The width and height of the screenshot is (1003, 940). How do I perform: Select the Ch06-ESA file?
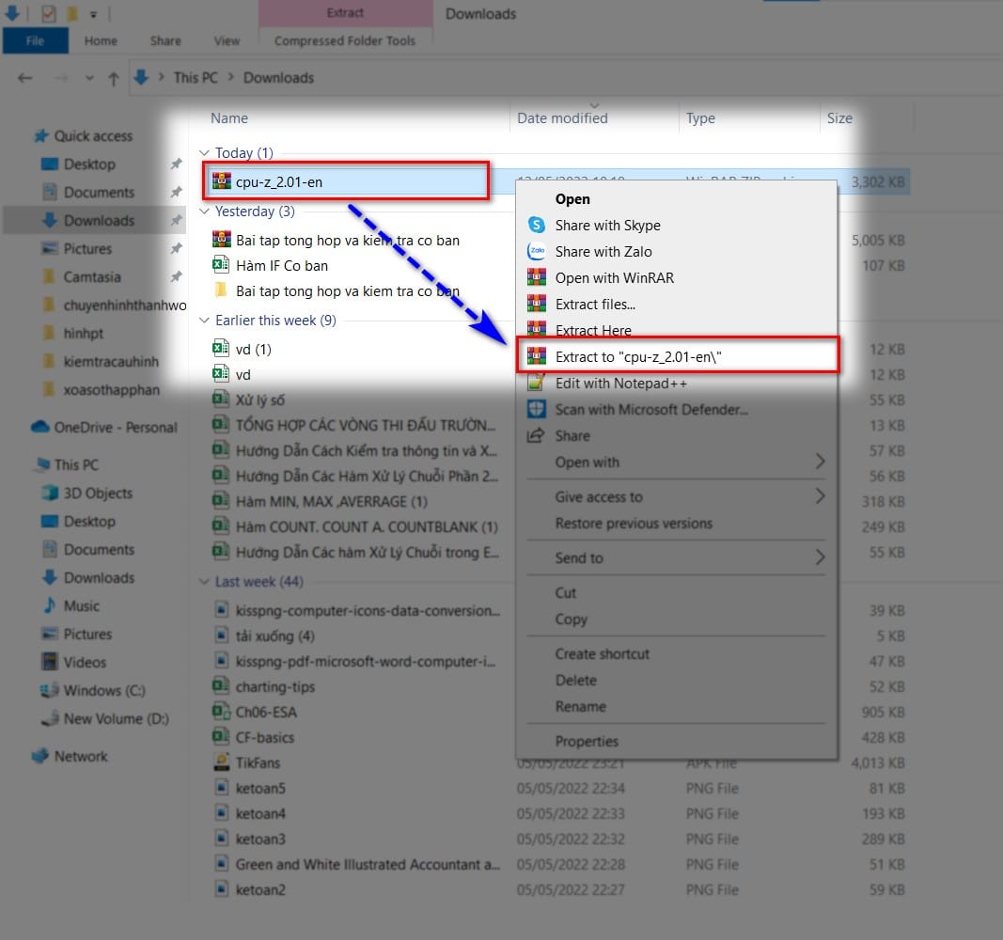pos(266,712)
